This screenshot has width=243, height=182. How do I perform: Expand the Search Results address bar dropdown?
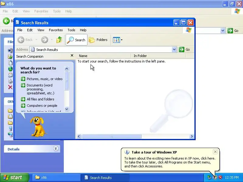point(174,49)
